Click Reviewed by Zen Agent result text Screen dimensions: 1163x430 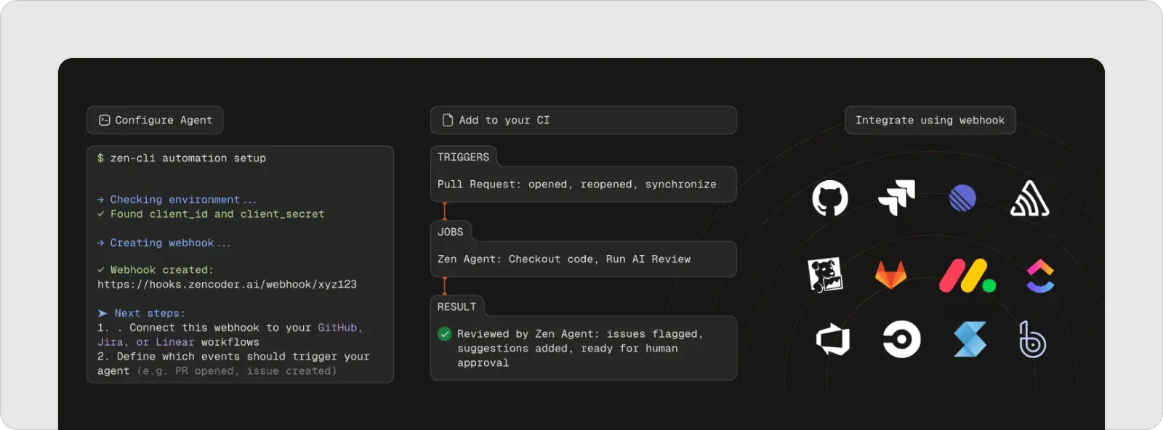click(580, 349)
